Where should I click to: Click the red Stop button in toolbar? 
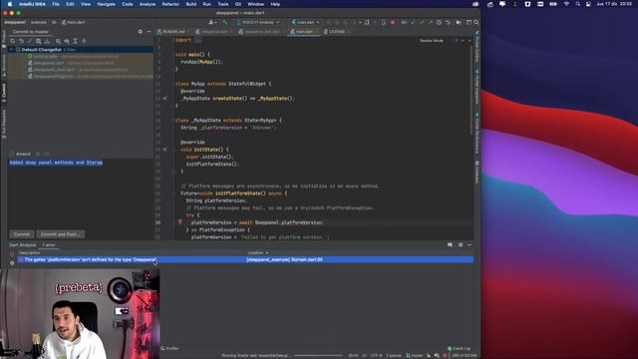point(393,22)
